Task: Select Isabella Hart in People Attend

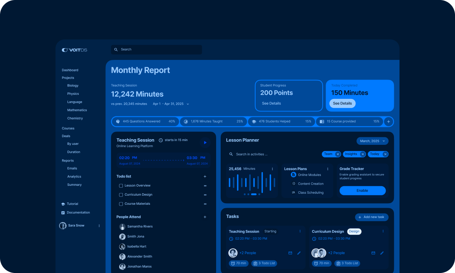Action: [x=137, y=246]
